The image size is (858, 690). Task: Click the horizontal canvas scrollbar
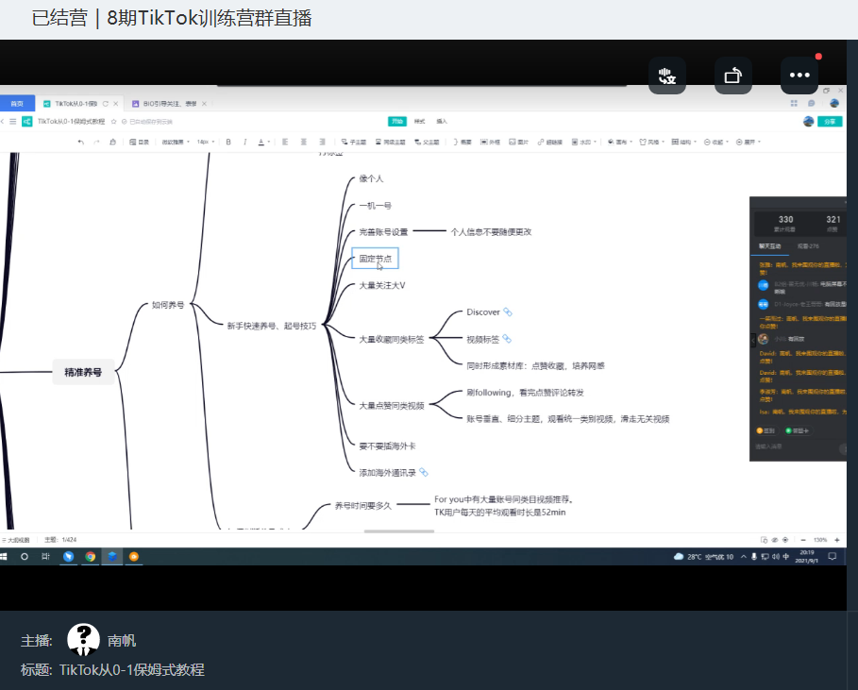pyautogui.click(x=399, y=531)
